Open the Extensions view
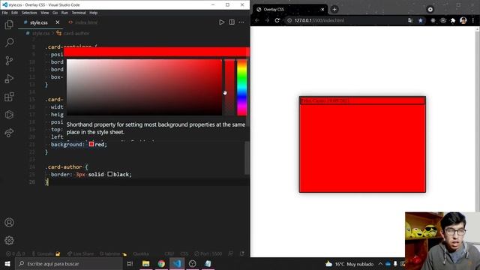480x270 pixels. [x=9, y=97]
